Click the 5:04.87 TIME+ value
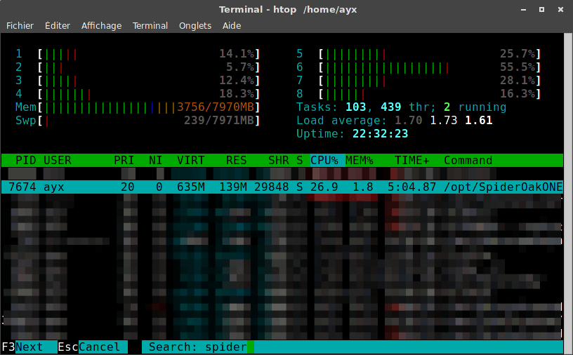This screenshot has height=355, width=573. [411, 187]
